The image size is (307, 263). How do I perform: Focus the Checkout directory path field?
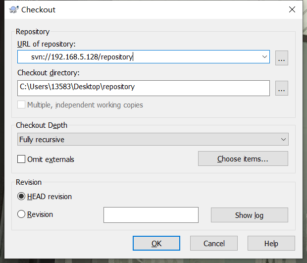click(x=144, y=87)
